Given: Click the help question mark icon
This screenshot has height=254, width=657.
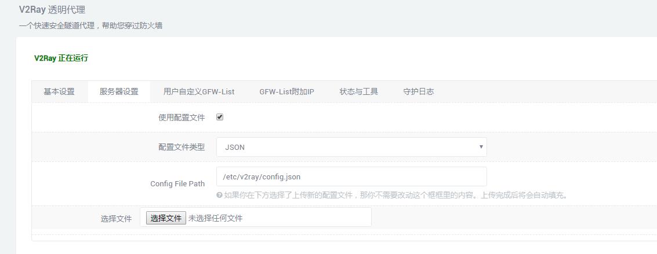Looking at the screenshot, I should click(219, 196).
